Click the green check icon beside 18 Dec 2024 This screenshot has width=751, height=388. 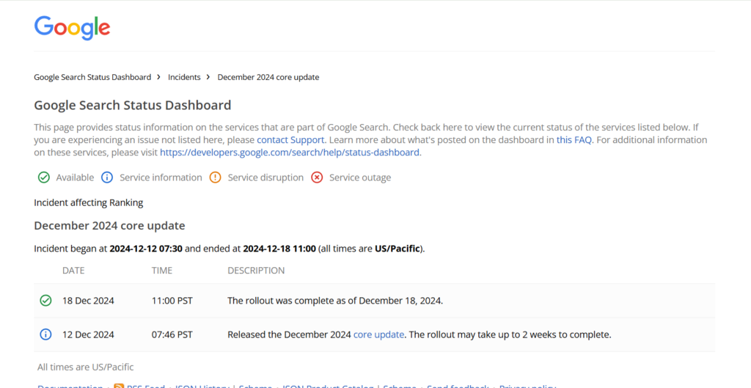pyautogui.click(x=45, y=301)
